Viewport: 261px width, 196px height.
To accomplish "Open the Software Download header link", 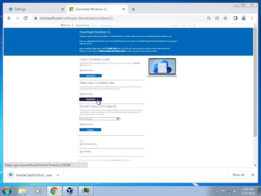I will coord(82,25).
